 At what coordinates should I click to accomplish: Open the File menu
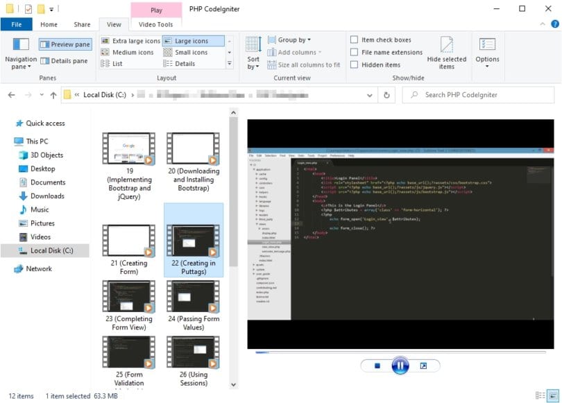[17, 24]
